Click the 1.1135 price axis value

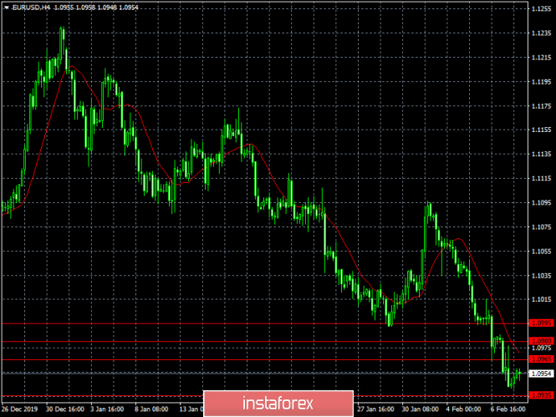542,154
